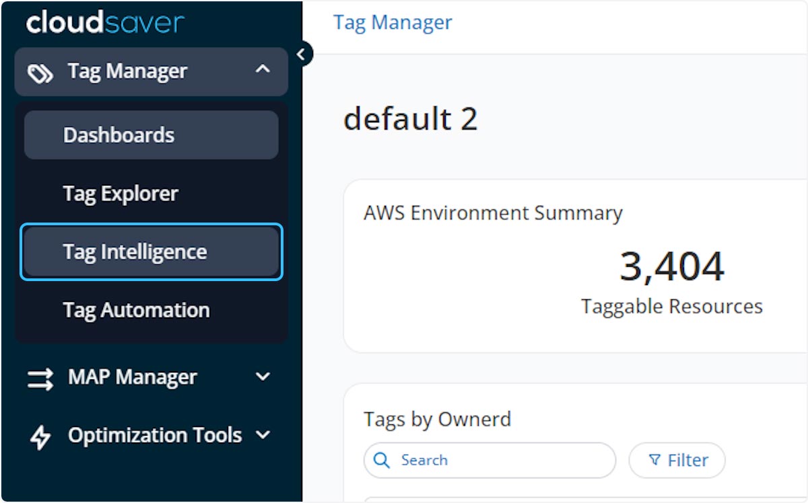
Task: Focus the Tags by Ownerd search field
Action: pos(498,461)
